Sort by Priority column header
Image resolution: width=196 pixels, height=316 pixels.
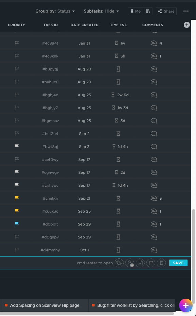point(17,25)
